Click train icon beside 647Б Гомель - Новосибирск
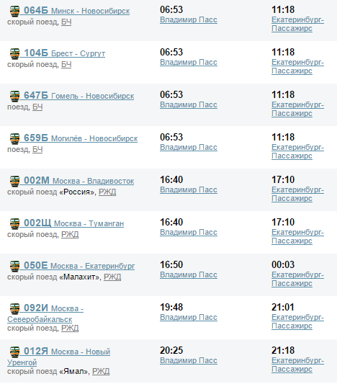The image size is (337, 384). point(14,97)
